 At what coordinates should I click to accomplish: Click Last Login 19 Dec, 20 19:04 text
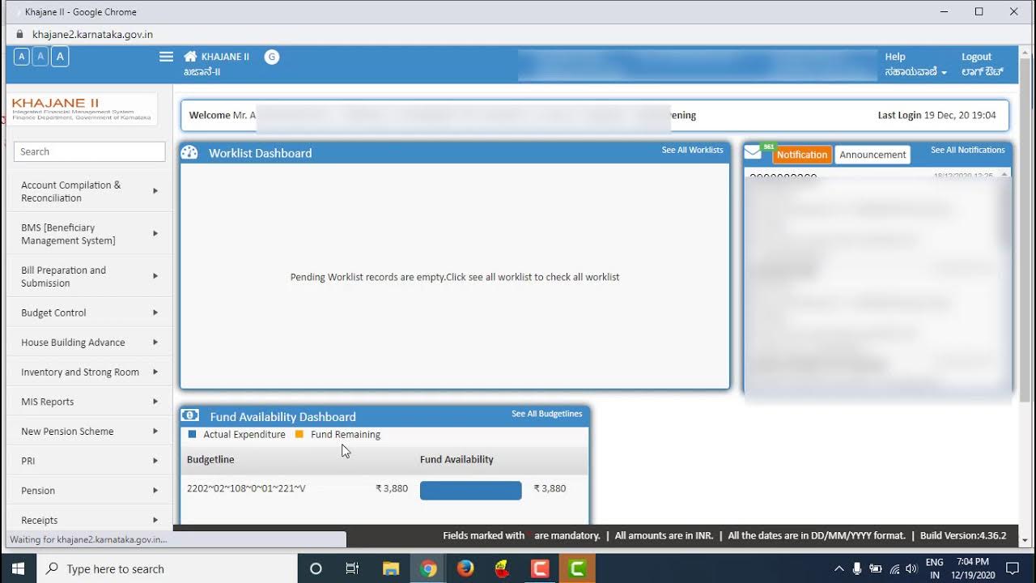point(937,115)
